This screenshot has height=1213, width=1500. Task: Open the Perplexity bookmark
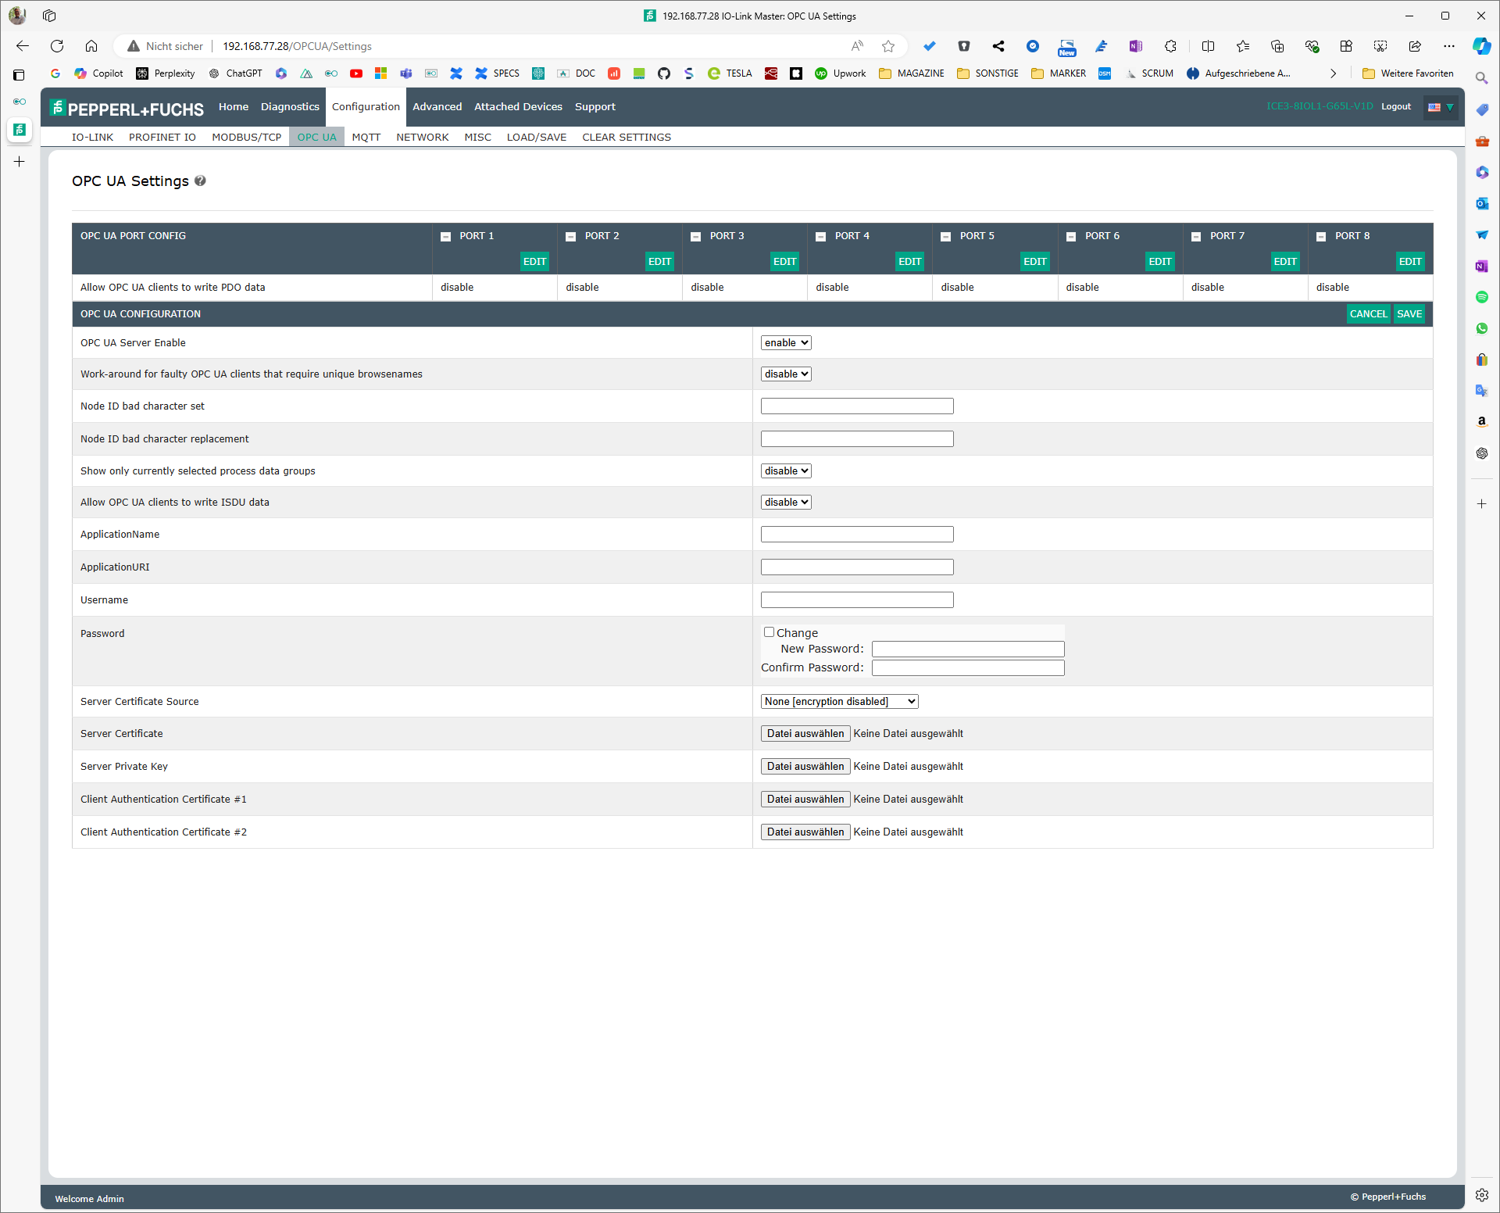click(x=166, y=73)
